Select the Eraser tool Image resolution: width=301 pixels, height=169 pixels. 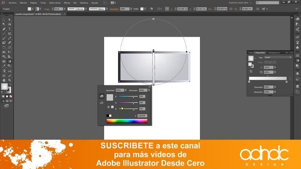pyautogui.click(x=9, y=43)
